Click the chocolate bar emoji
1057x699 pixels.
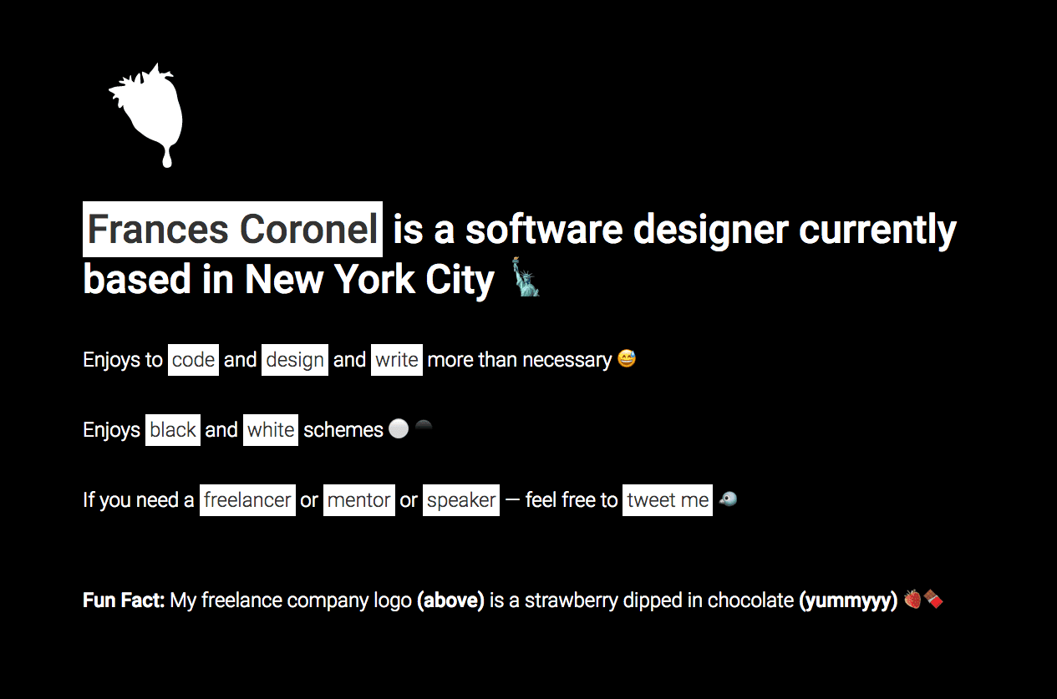coord(933,599)
